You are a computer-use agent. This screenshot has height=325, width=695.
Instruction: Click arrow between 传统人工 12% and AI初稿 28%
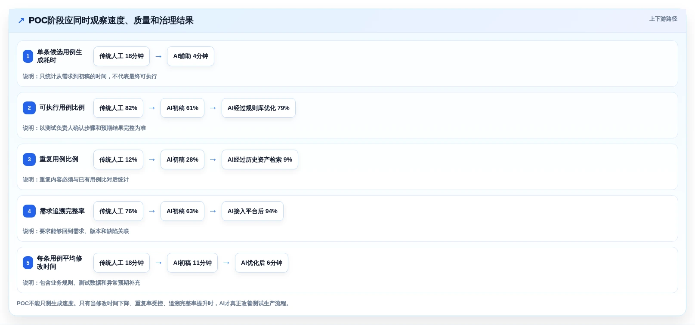[x=152, y=159]
